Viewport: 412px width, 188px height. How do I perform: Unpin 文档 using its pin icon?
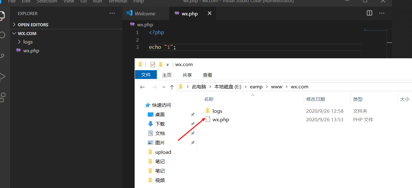pos(193,133)
